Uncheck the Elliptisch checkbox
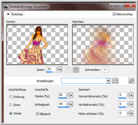Image resolution: width=138 pixels, height=125 pixels. 37,114
